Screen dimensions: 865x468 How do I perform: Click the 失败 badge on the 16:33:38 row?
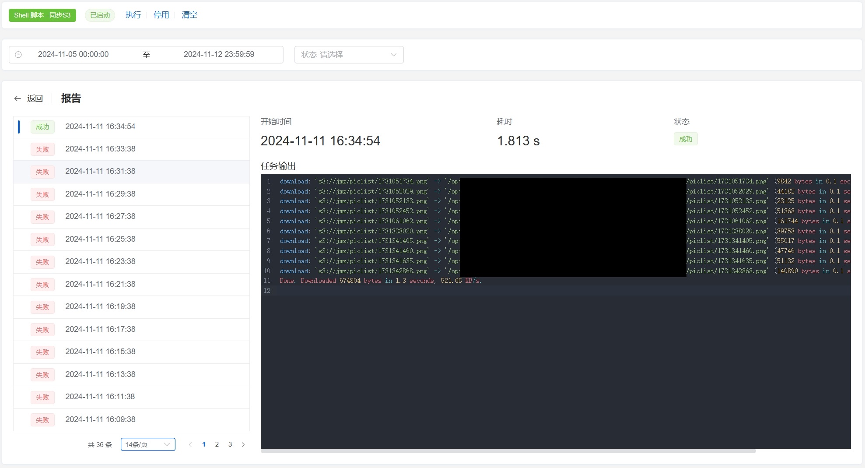pos(42,149)
